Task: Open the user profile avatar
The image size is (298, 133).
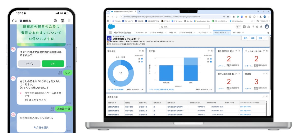Action: [x=267, y=27]
